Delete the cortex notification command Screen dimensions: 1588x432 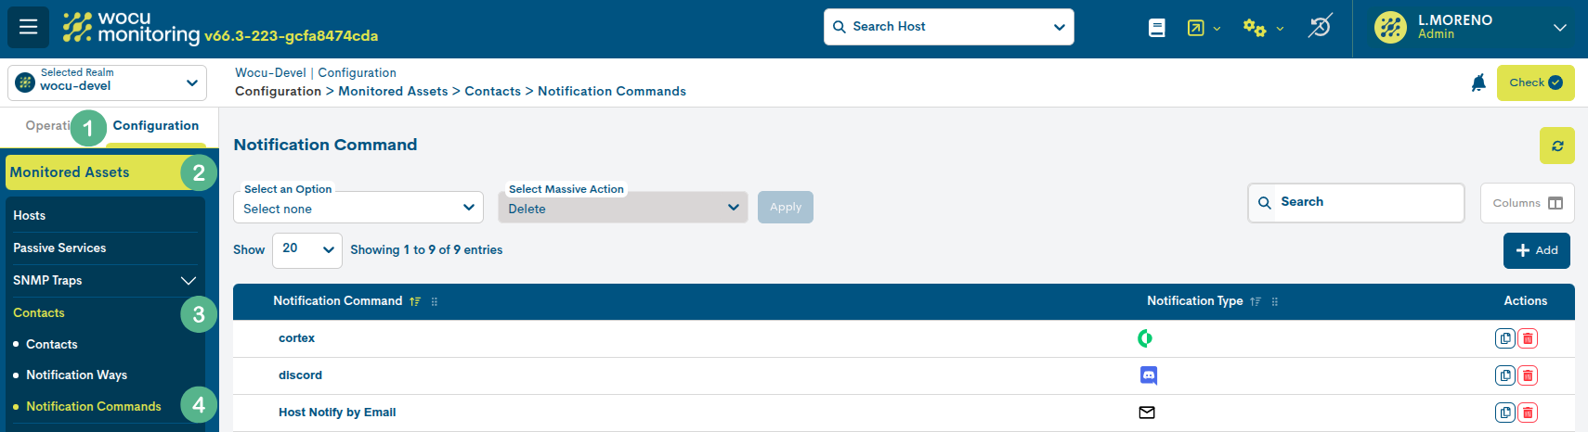click(1528, 338)
